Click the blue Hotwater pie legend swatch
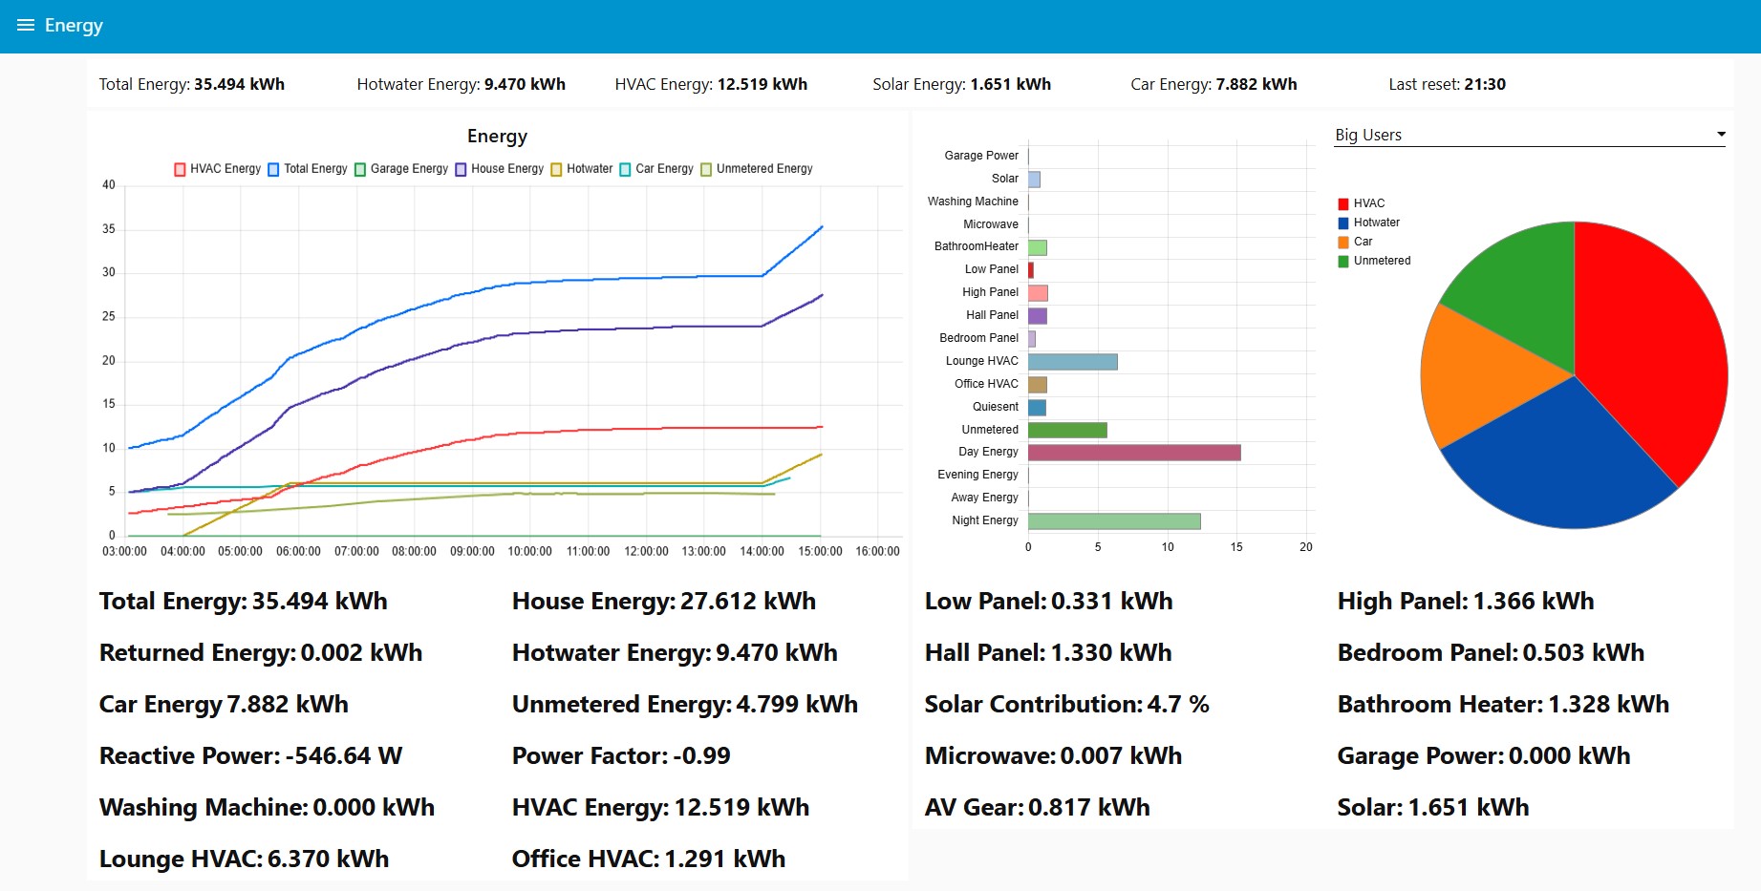This screenshot has width=1761, height=891. [x=1343, y=223]
